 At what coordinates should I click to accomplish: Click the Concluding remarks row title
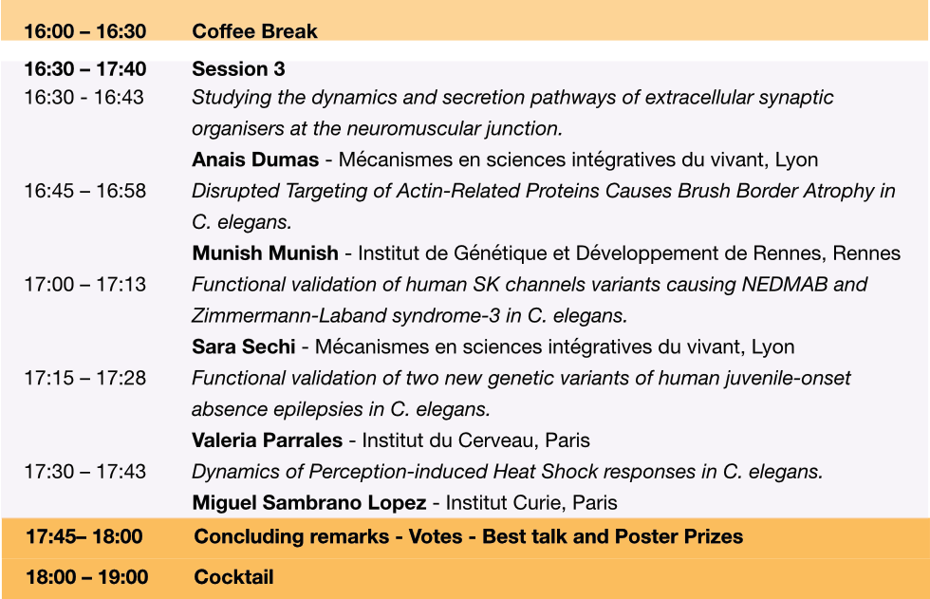468,537
